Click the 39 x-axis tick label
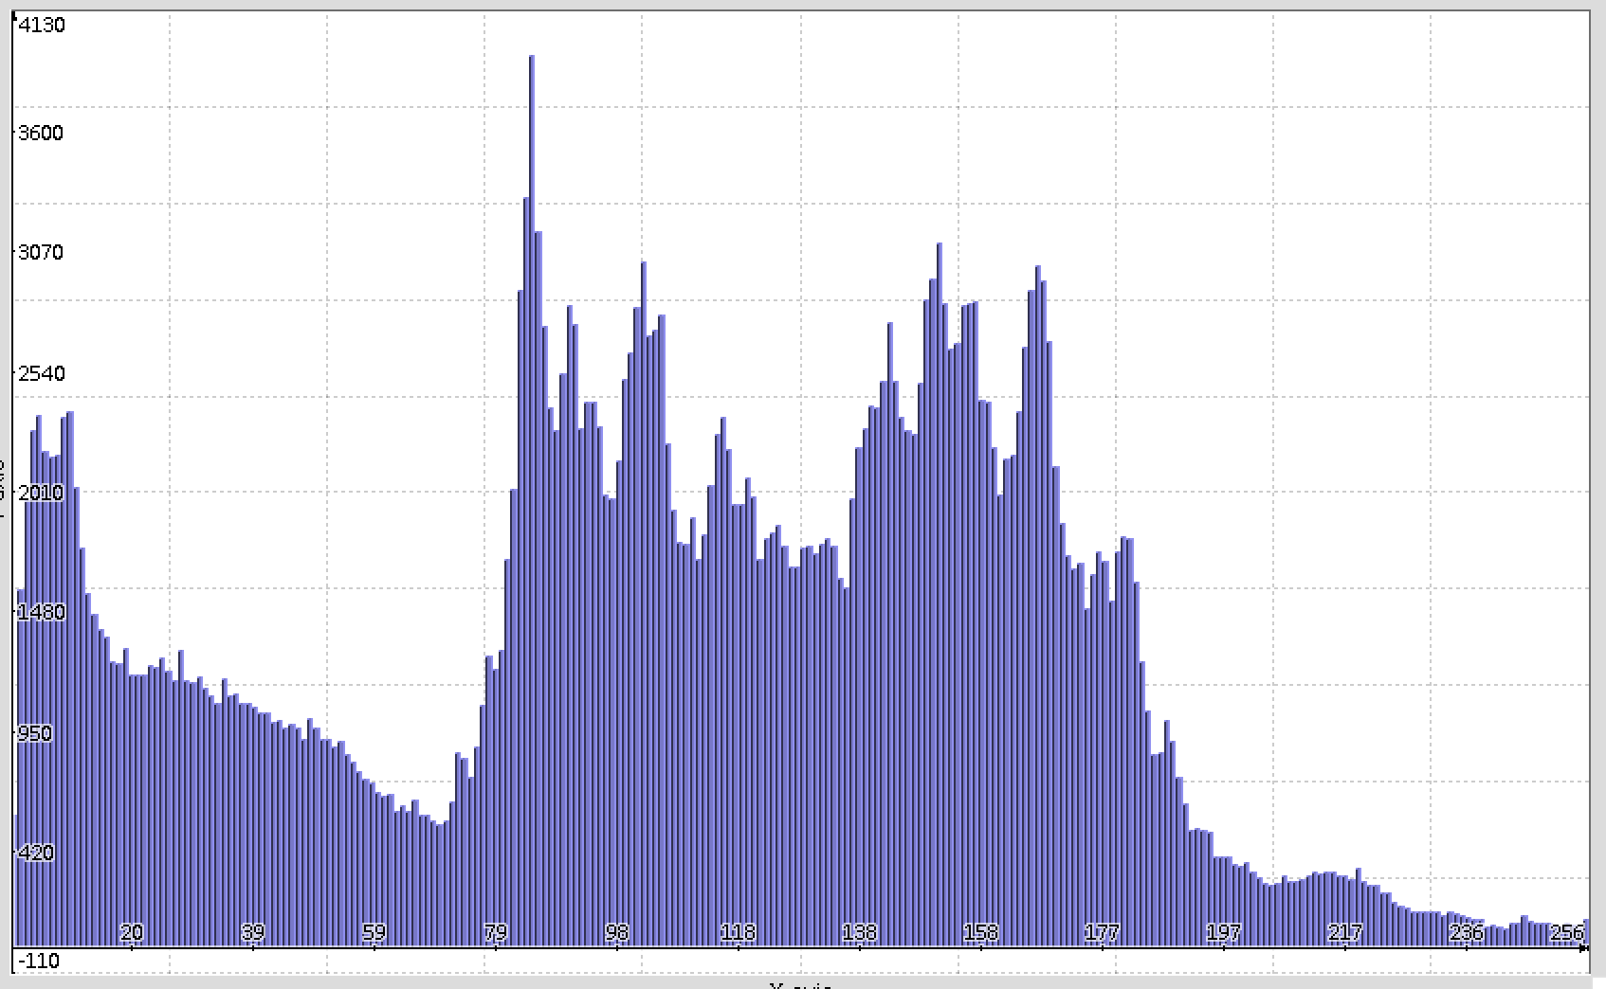 coord(253,932)
